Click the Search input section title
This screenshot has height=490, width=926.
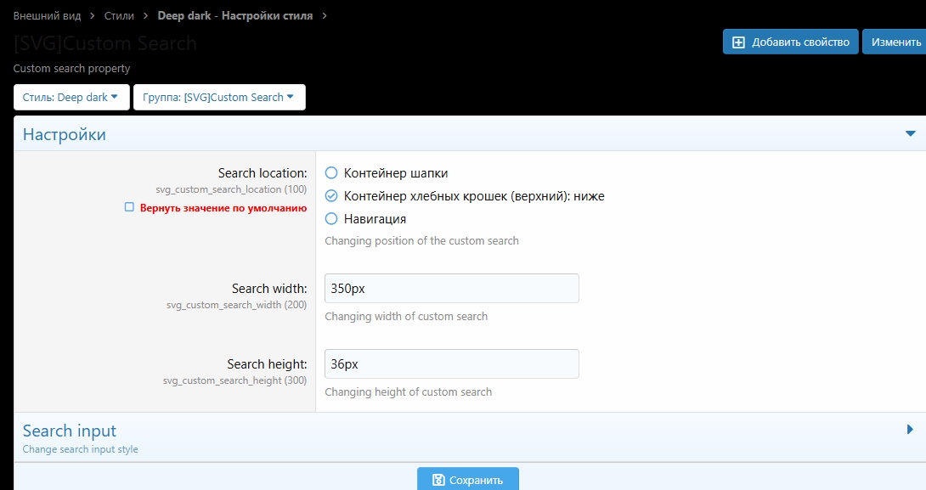point(70,431)
